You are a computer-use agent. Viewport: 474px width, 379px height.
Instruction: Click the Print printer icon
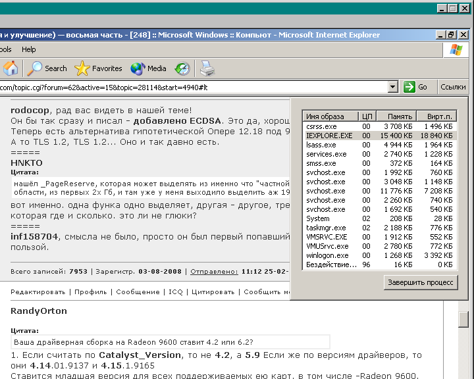pyautogui.click(x=207, y=68)
